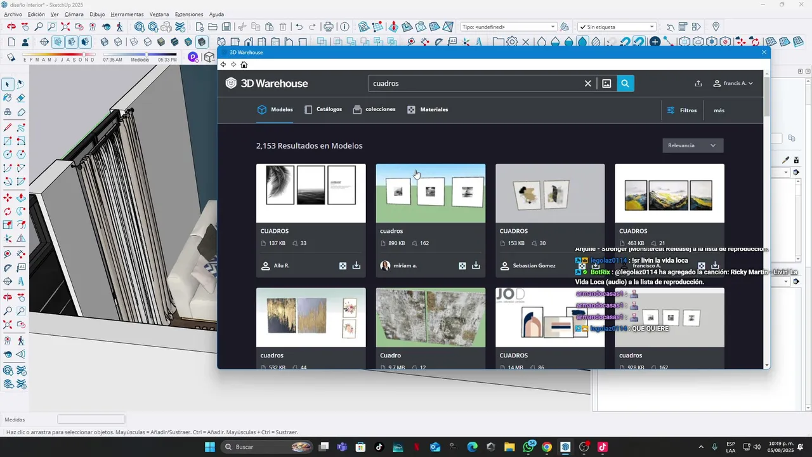812x457 pixels.
Task: Click the Add Location pin icon
Action: click(x=716, y=27)
